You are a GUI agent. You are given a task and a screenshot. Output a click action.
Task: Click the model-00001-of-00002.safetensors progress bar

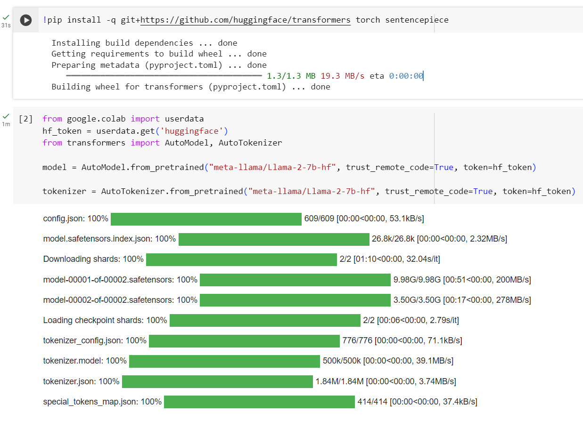295,280
